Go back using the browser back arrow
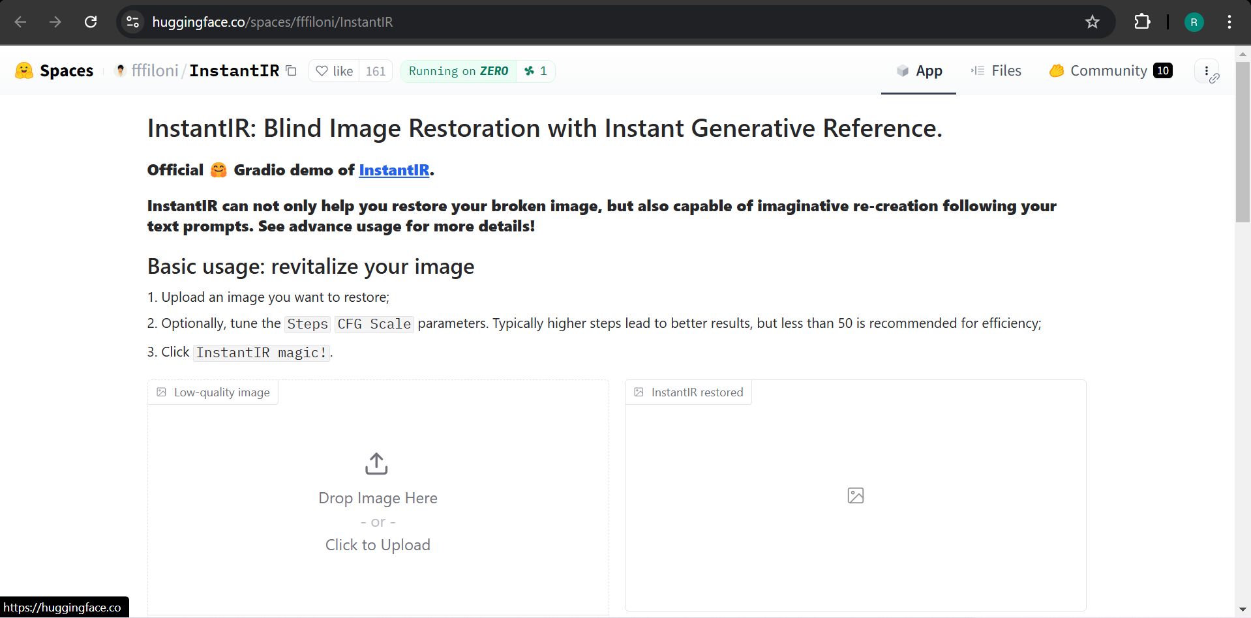1251x618 pixels. click(20, 22)
